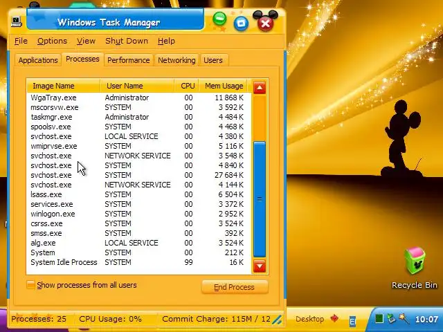Click the Desktop toolbar label on taskbar
443x332 pixels.
pyautogui.click(x=309, y=319)
